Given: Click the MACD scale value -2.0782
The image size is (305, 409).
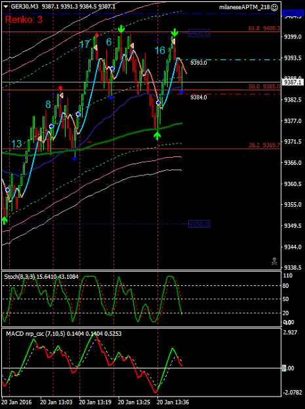Looking at the screenshot, I should click(x=291, y=391).
